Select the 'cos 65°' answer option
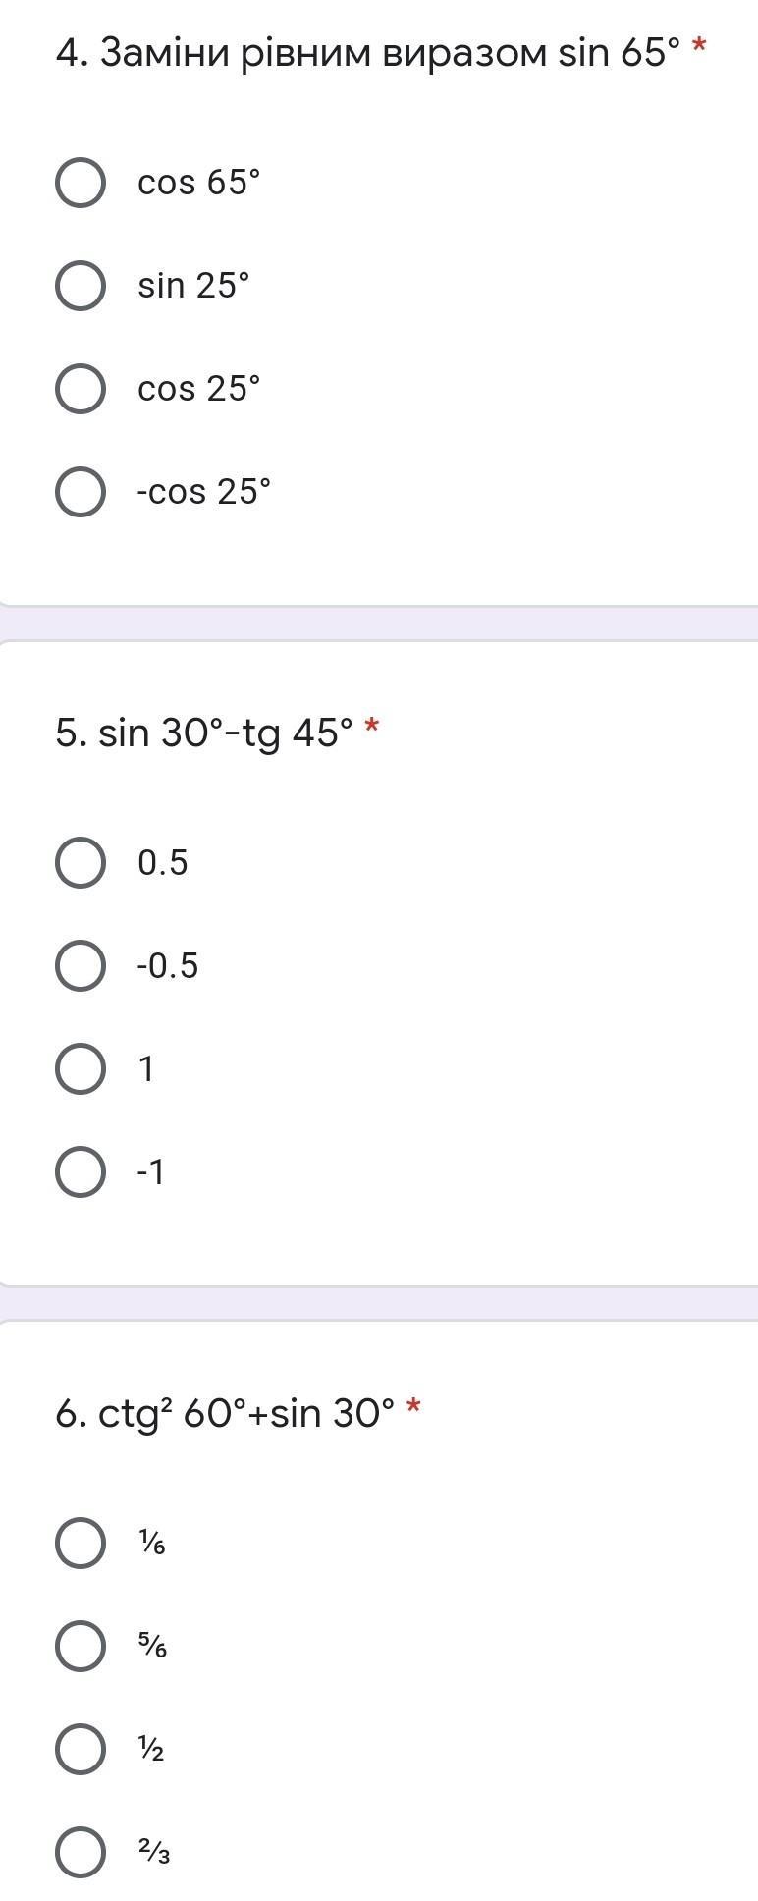 click(x=81, y=183)
